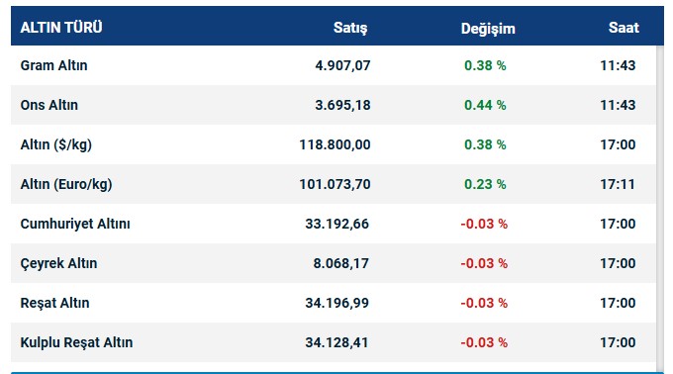Click the 17:11 time for Altın (Euro/kg)
The height and width of the screenshot is (374, 673).
coord(618,184)
